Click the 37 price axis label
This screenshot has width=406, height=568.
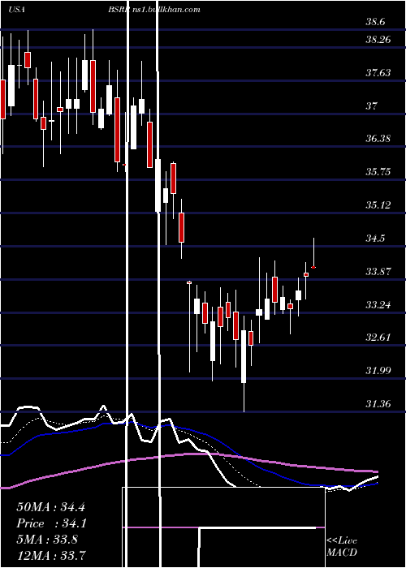(x=372, y=106)
